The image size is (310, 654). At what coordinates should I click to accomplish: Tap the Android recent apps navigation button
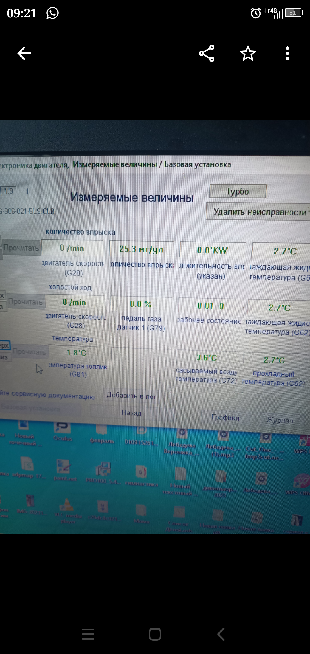88,634
